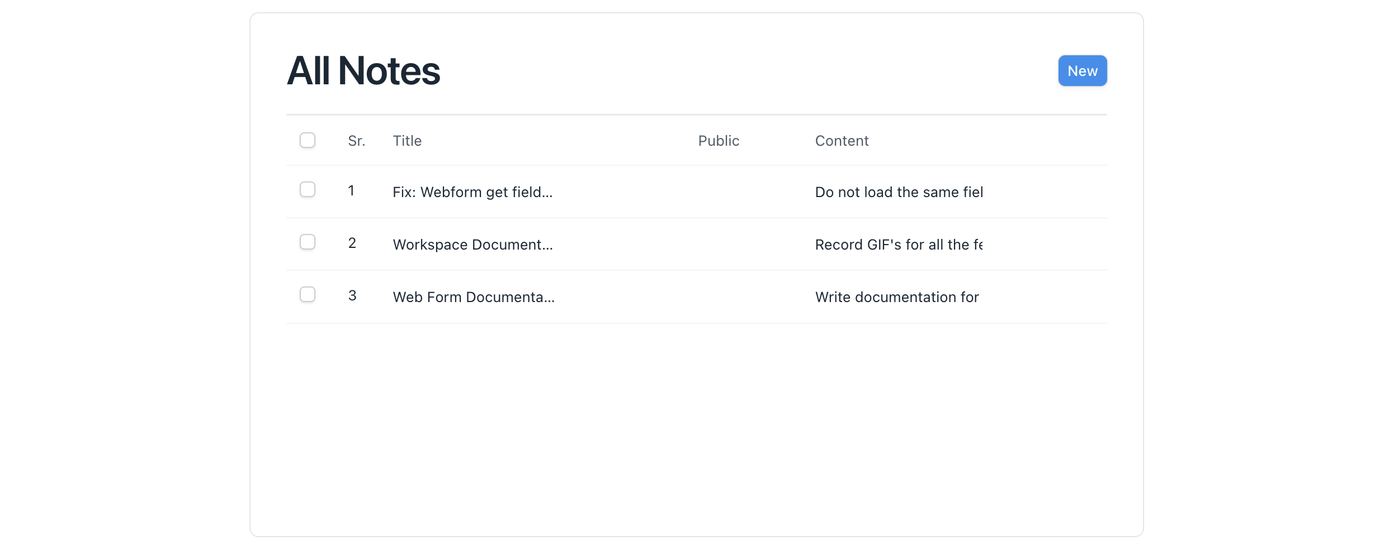Check the checkbox for Web Form Documentation note
This screenshot has height=555, width=1389.
point(308,294)
